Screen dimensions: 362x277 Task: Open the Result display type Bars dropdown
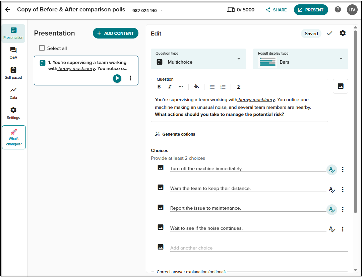coord(301,59)
